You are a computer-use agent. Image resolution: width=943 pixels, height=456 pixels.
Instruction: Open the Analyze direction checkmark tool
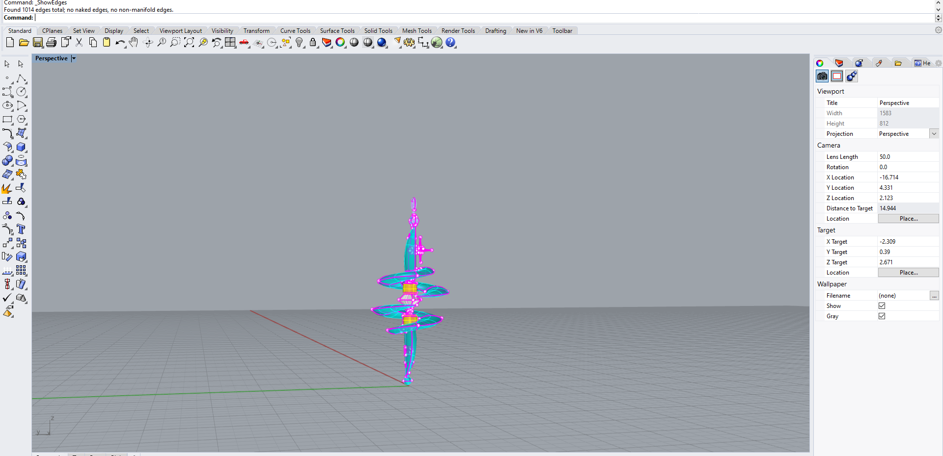coord(7,298)
